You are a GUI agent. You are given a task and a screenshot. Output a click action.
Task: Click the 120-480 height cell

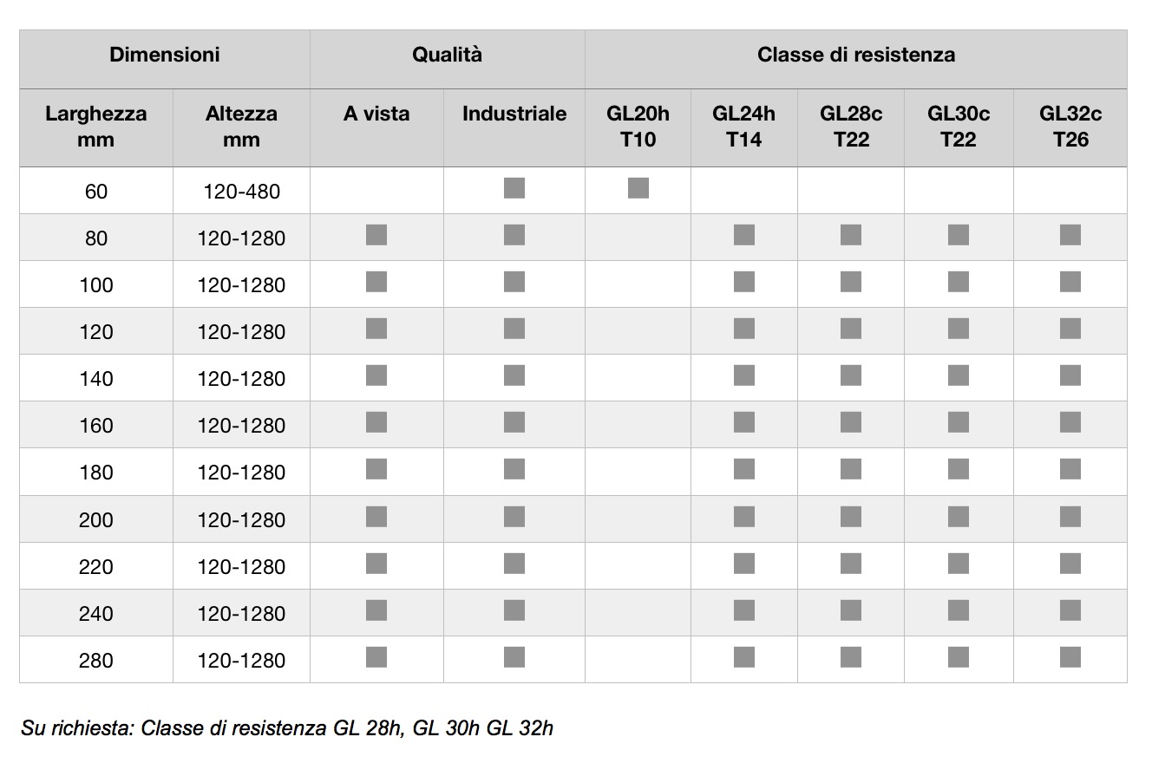(242, 191)
